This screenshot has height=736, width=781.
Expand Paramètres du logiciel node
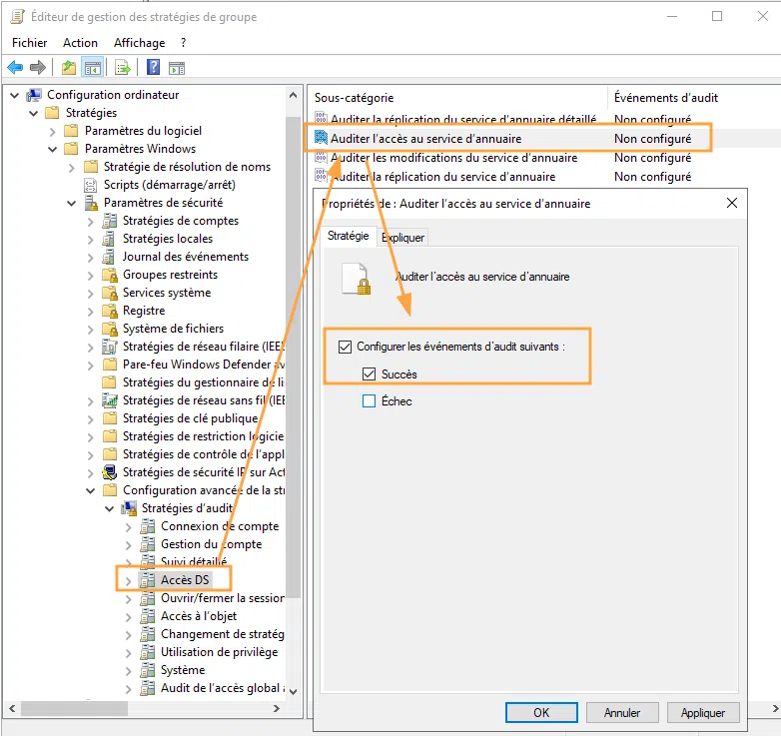click(x=52, y=132)
